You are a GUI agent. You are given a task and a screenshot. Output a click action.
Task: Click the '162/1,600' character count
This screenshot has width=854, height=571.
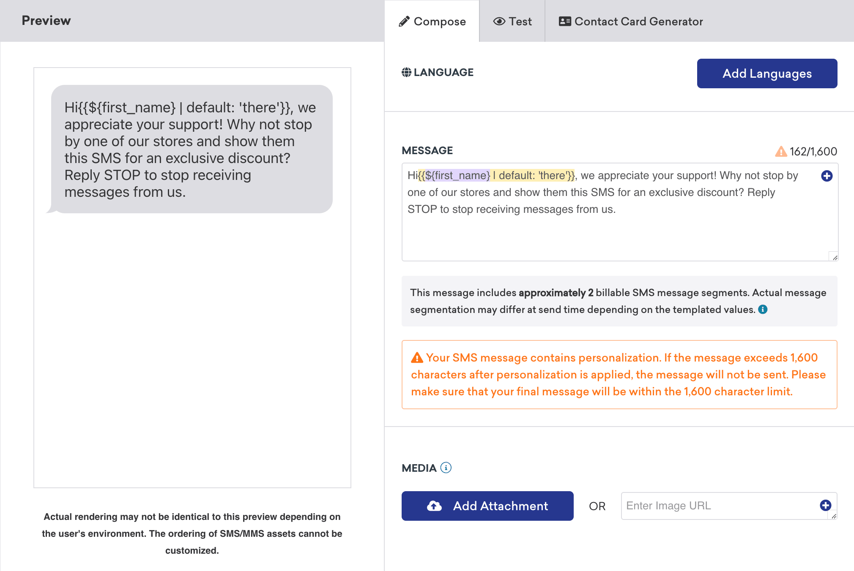tap(813, 151)
